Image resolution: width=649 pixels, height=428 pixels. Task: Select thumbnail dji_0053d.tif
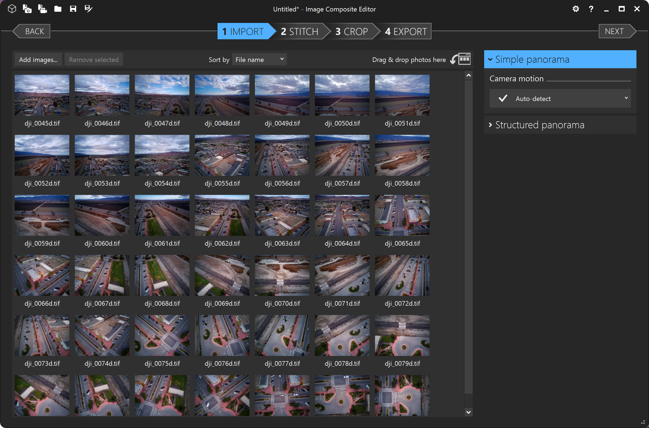pyautogui.click(x=102, y=155)
